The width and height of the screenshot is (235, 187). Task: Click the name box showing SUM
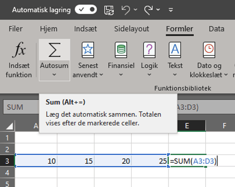tap(21, 107)
